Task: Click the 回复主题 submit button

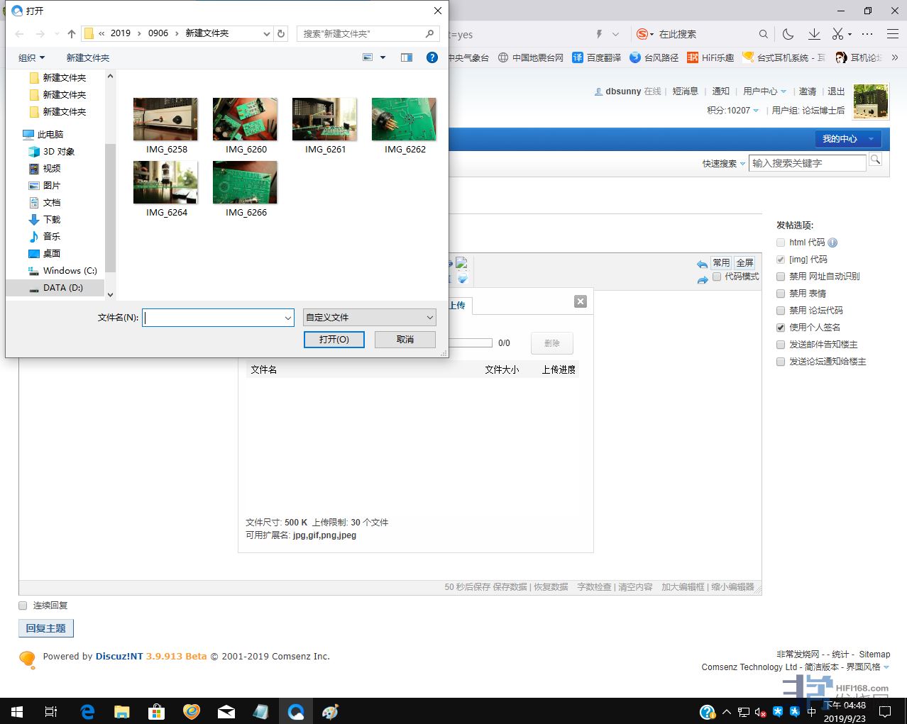Action: click(45, 628)
